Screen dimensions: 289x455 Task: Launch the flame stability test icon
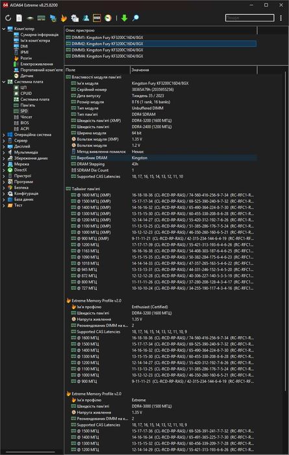coord(64,18)
